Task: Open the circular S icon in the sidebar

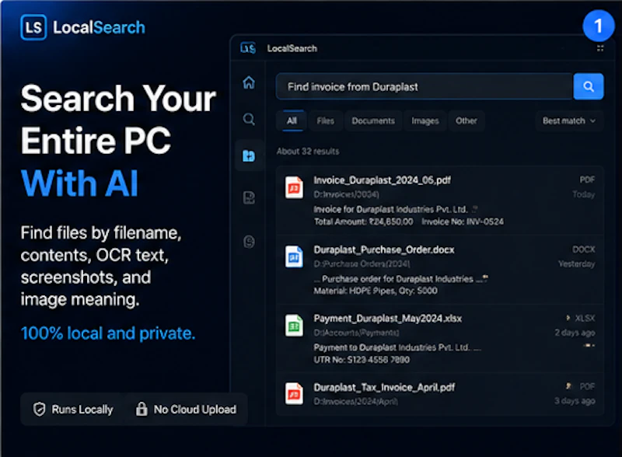Action: (249, 242)
